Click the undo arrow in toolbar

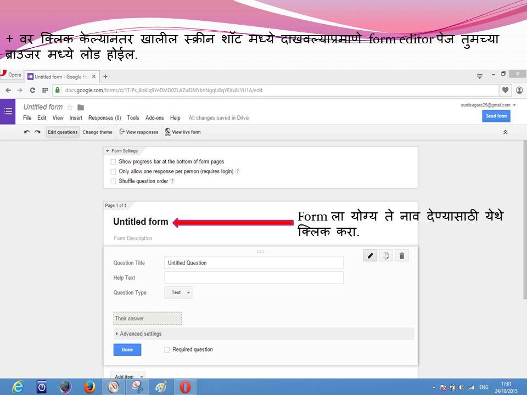(x=27, y=132)
